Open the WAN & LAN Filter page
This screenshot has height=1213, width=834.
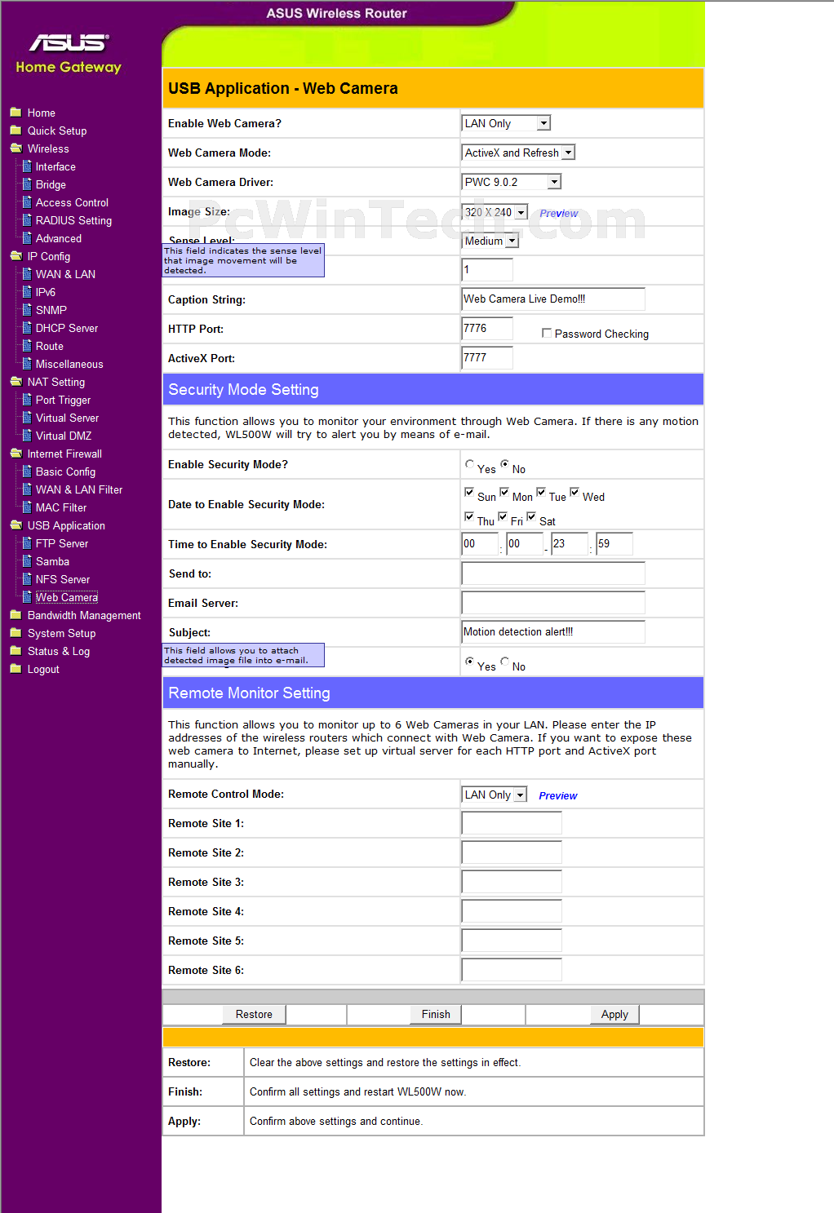[x=79, y=489]
